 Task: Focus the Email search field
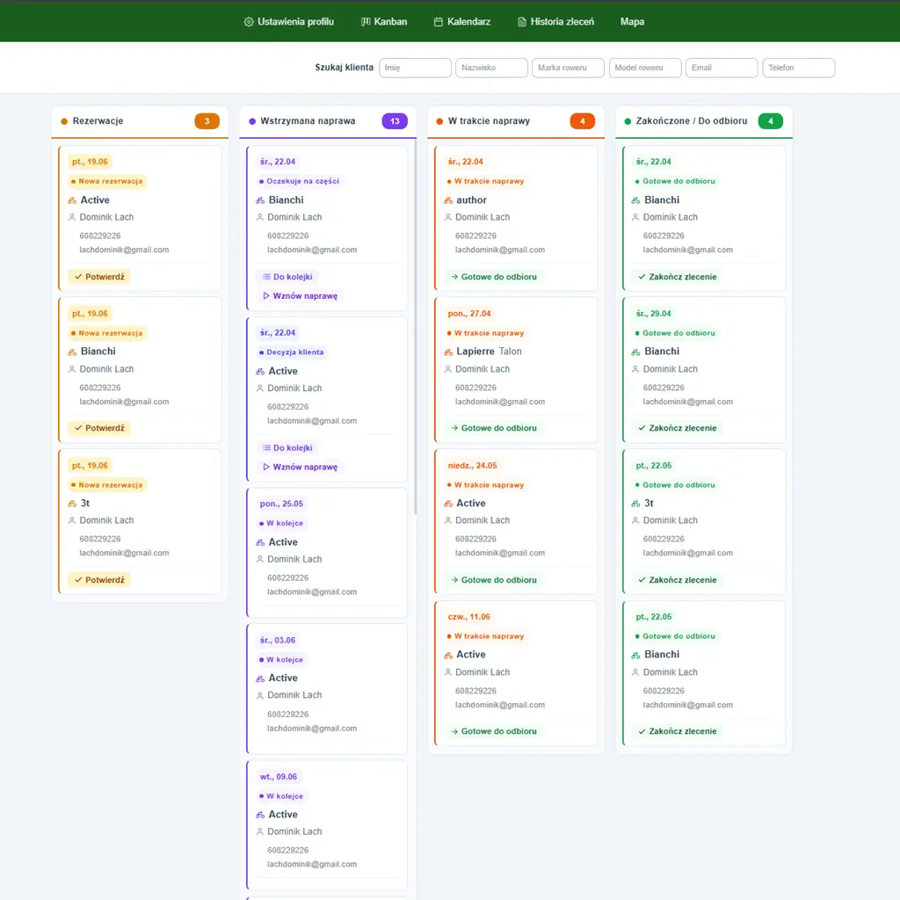coord(722,68)
